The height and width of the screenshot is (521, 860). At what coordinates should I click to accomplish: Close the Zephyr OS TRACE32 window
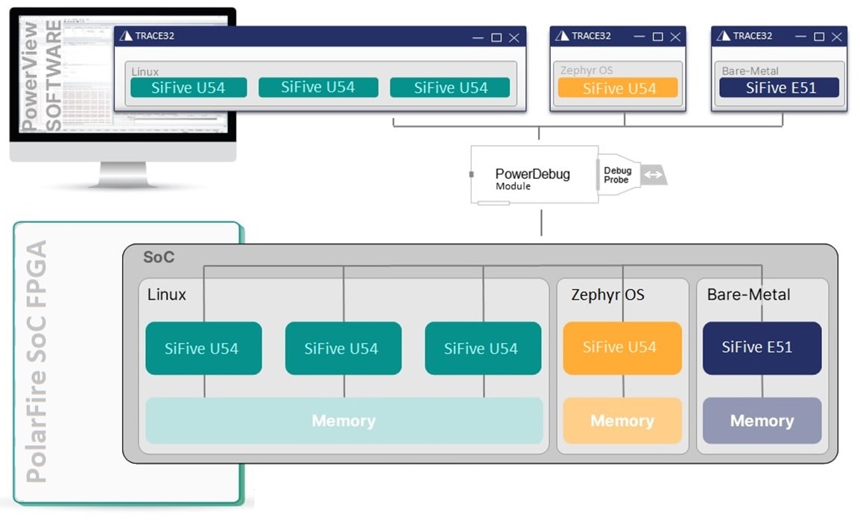(x=675, y=37)
